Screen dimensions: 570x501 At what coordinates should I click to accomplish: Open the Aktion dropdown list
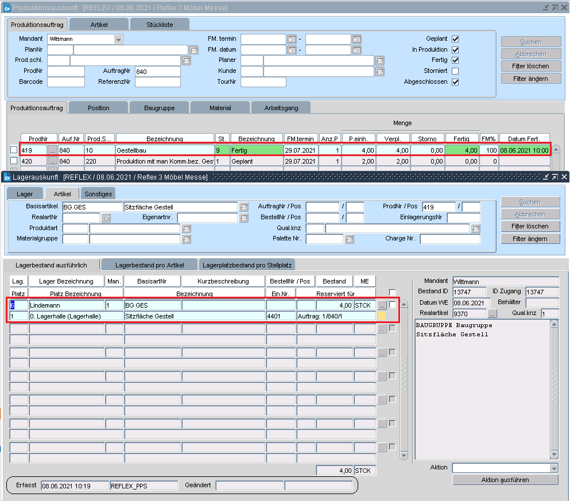[553, 468]
